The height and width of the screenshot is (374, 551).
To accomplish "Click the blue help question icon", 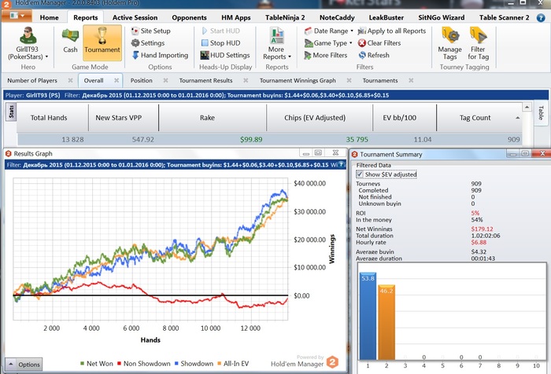I will pyautogui.click(x=541, y=17).
